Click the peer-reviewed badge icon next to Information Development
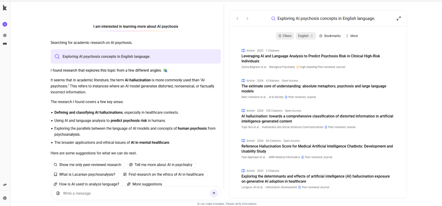Image resolution: width=442 pixels, height=206 pixels. click(300, 187)
